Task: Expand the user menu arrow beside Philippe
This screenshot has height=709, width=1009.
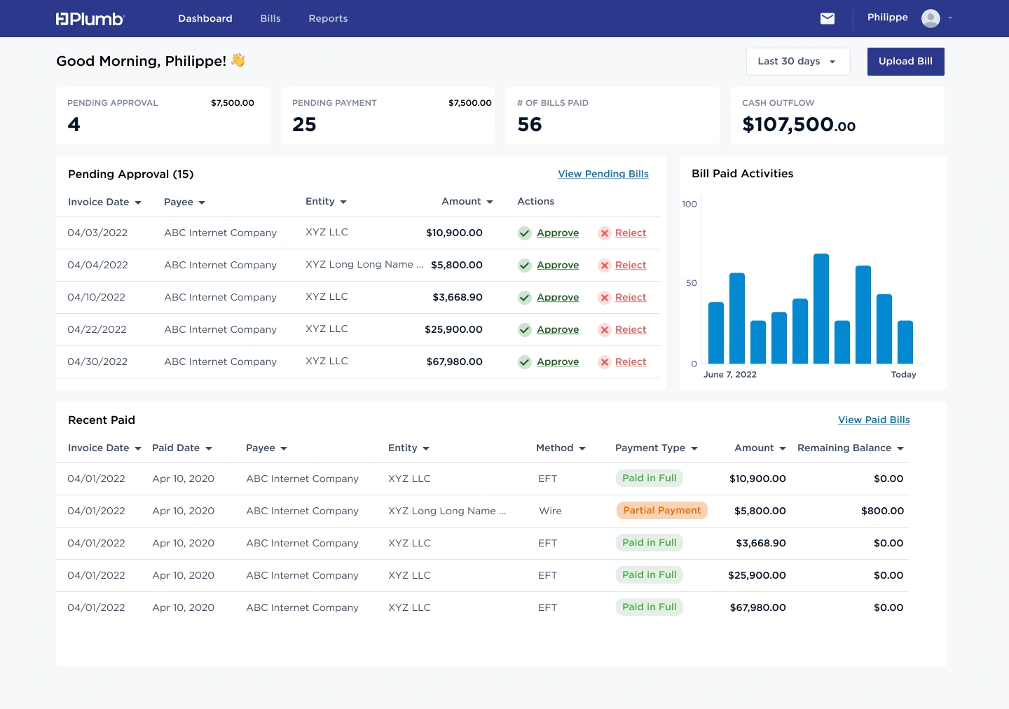Action: pos(950,18)
